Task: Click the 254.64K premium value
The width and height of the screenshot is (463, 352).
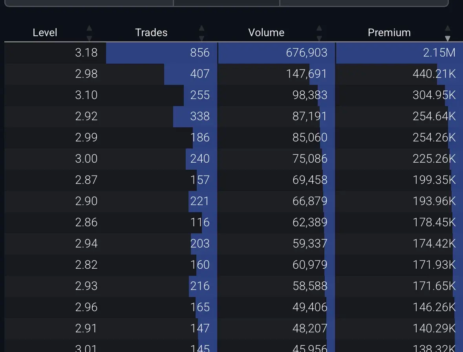Action: tap(434, 116)
